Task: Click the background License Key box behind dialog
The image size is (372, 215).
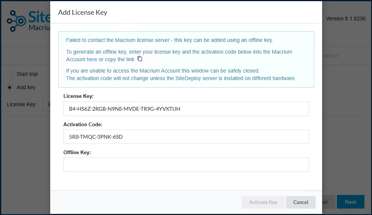Action: (x=46, y=104)
